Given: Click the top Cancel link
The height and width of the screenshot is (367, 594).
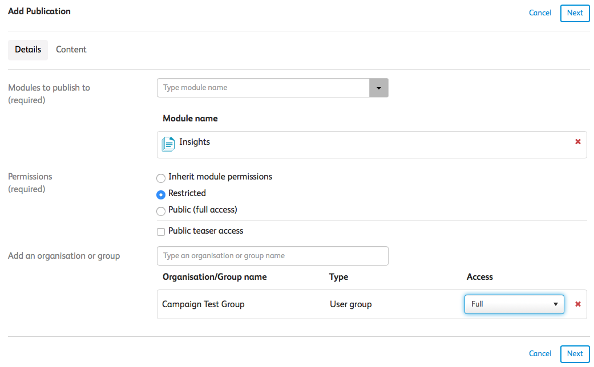Looking at the screenshot, I should [540, 13].
